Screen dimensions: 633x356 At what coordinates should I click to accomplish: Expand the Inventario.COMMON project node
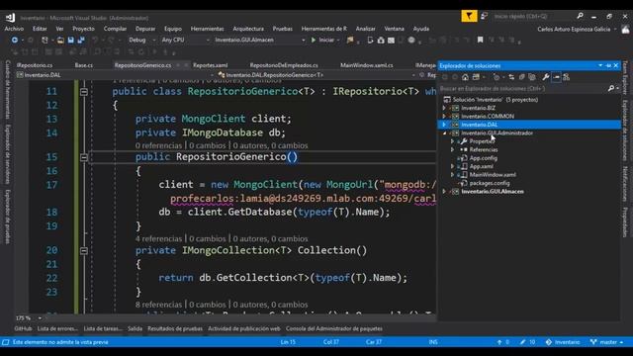[x=444, y=117]
